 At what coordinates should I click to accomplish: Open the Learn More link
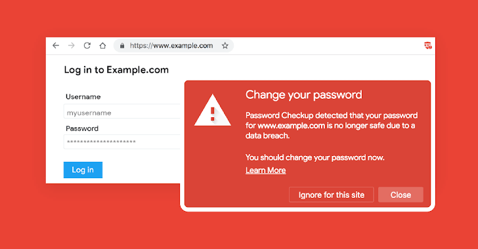tap(266, 170)
